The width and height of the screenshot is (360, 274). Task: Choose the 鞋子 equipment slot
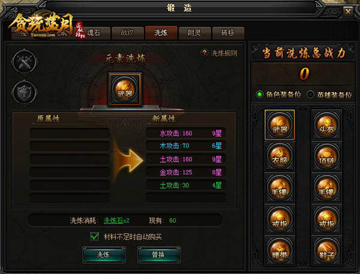(x=326, y=251)
